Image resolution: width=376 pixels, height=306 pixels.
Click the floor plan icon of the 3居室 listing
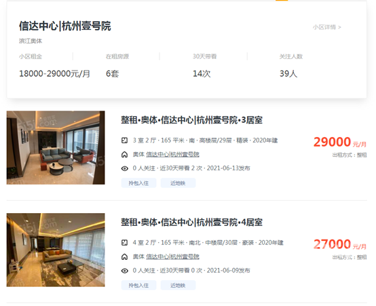click(124, 140)
